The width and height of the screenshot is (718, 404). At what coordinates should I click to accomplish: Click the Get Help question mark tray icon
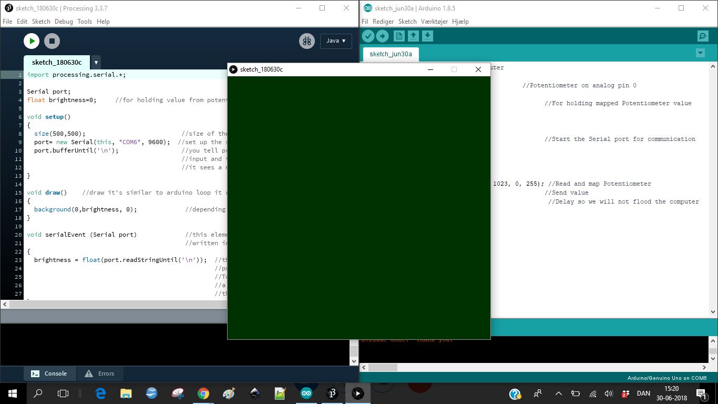pos(515,393)
